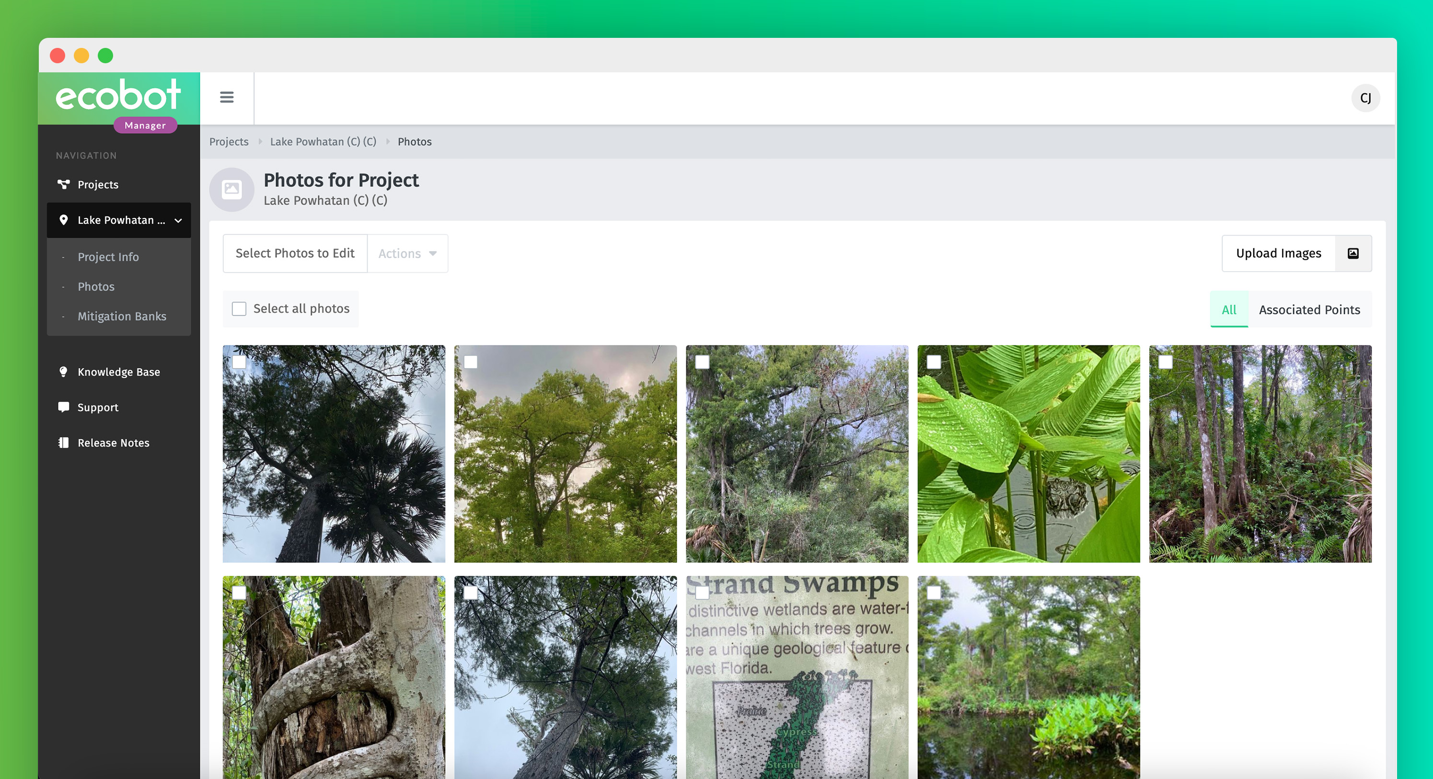The image size is (1433, 779).
Task: Open the hamburger navigation menu
Action: pos(226,97)
